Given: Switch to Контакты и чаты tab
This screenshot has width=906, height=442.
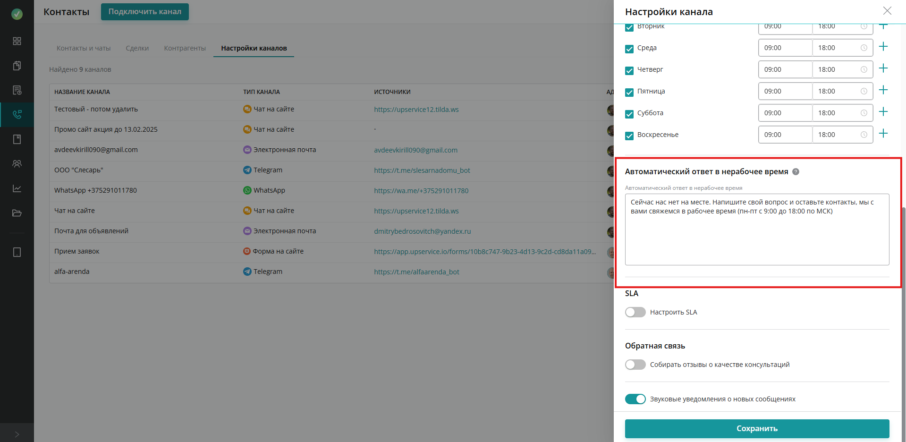Looking at the screenshot, I should click(84, 48).
